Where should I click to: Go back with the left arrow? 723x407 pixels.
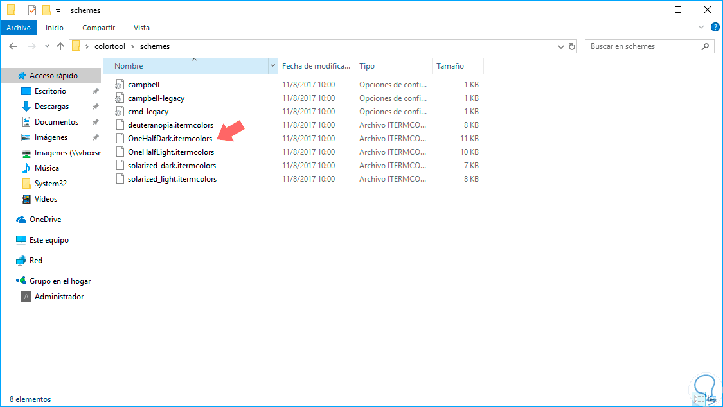13,46
